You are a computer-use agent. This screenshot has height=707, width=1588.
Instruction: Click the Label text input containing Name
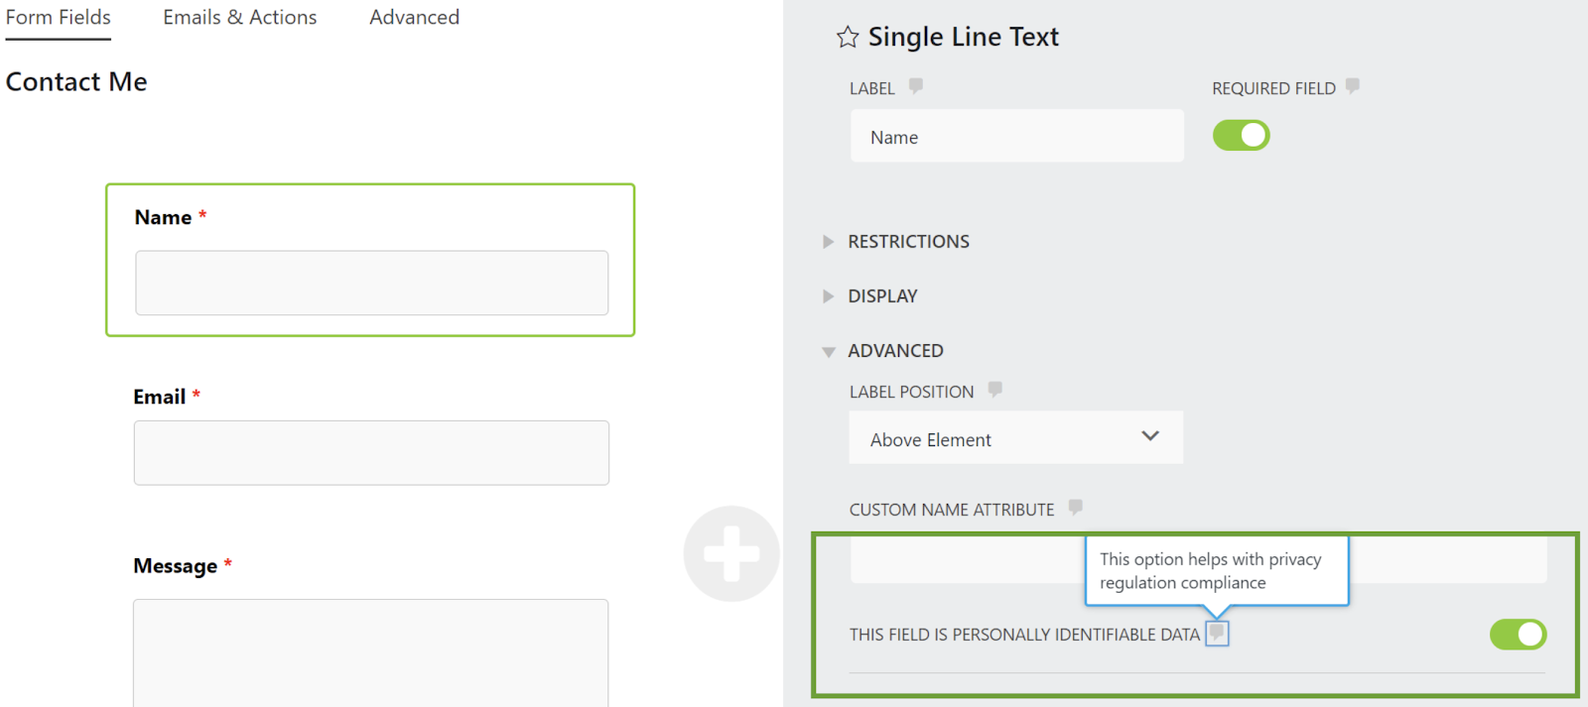1016,137
